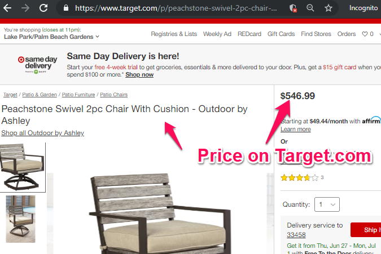Viewport: 381px width, 254px height.
Task: Open Registries & Lists menu
Action: click(174, 34)
